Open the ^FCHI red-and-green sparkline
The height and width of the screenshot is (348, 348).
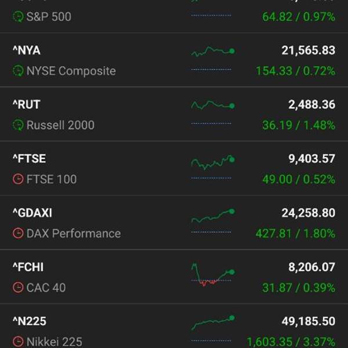click(212, 274)
